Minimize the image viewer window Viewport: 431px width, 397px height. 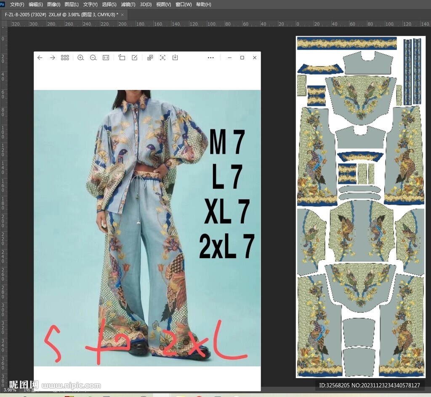pos(229,58)
